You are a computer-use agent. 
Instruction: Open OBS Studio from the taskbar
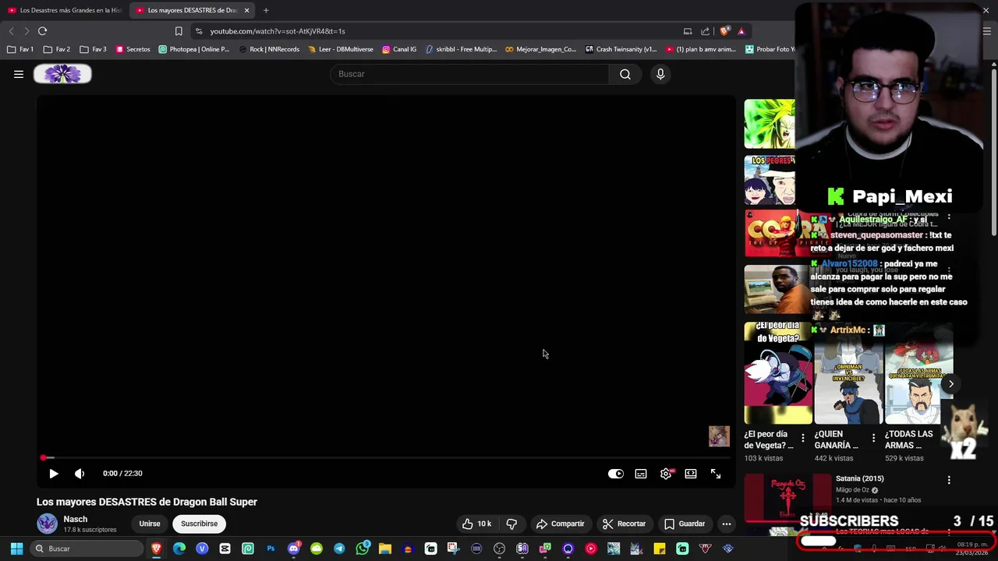499,549
